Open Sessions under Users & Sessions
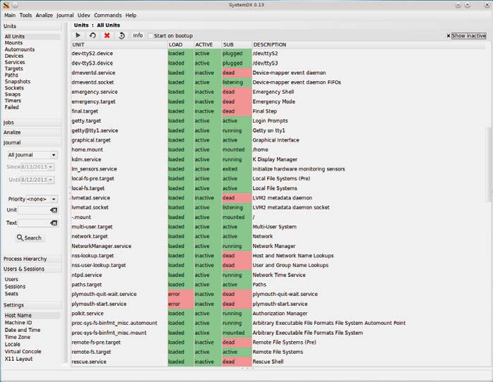The image size is (493, 382). click(x=15, y=287)
